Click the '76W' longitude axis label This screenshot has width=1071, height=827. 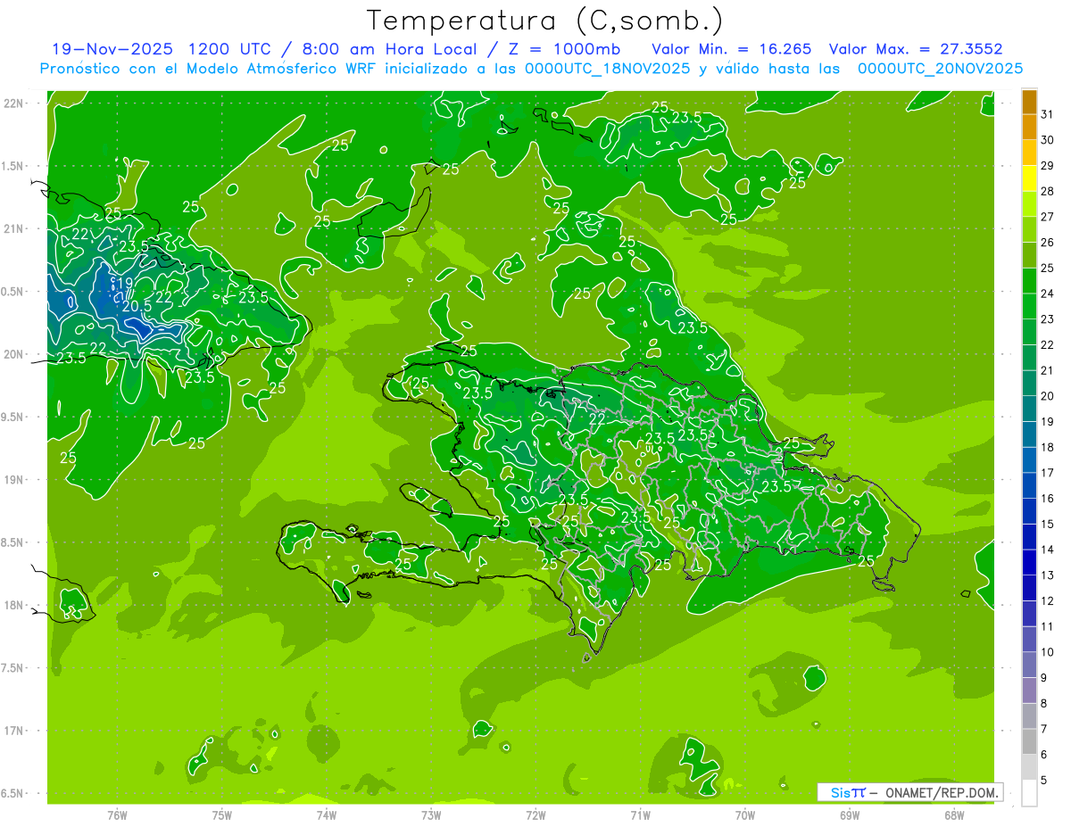(117, 815)
